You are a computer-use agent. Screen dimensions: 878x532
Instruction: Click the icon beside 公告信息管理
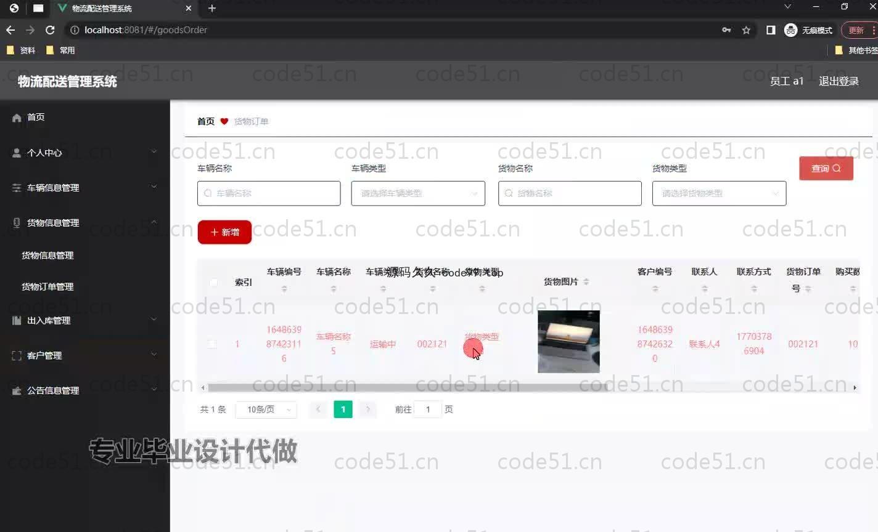pos(17,390)
